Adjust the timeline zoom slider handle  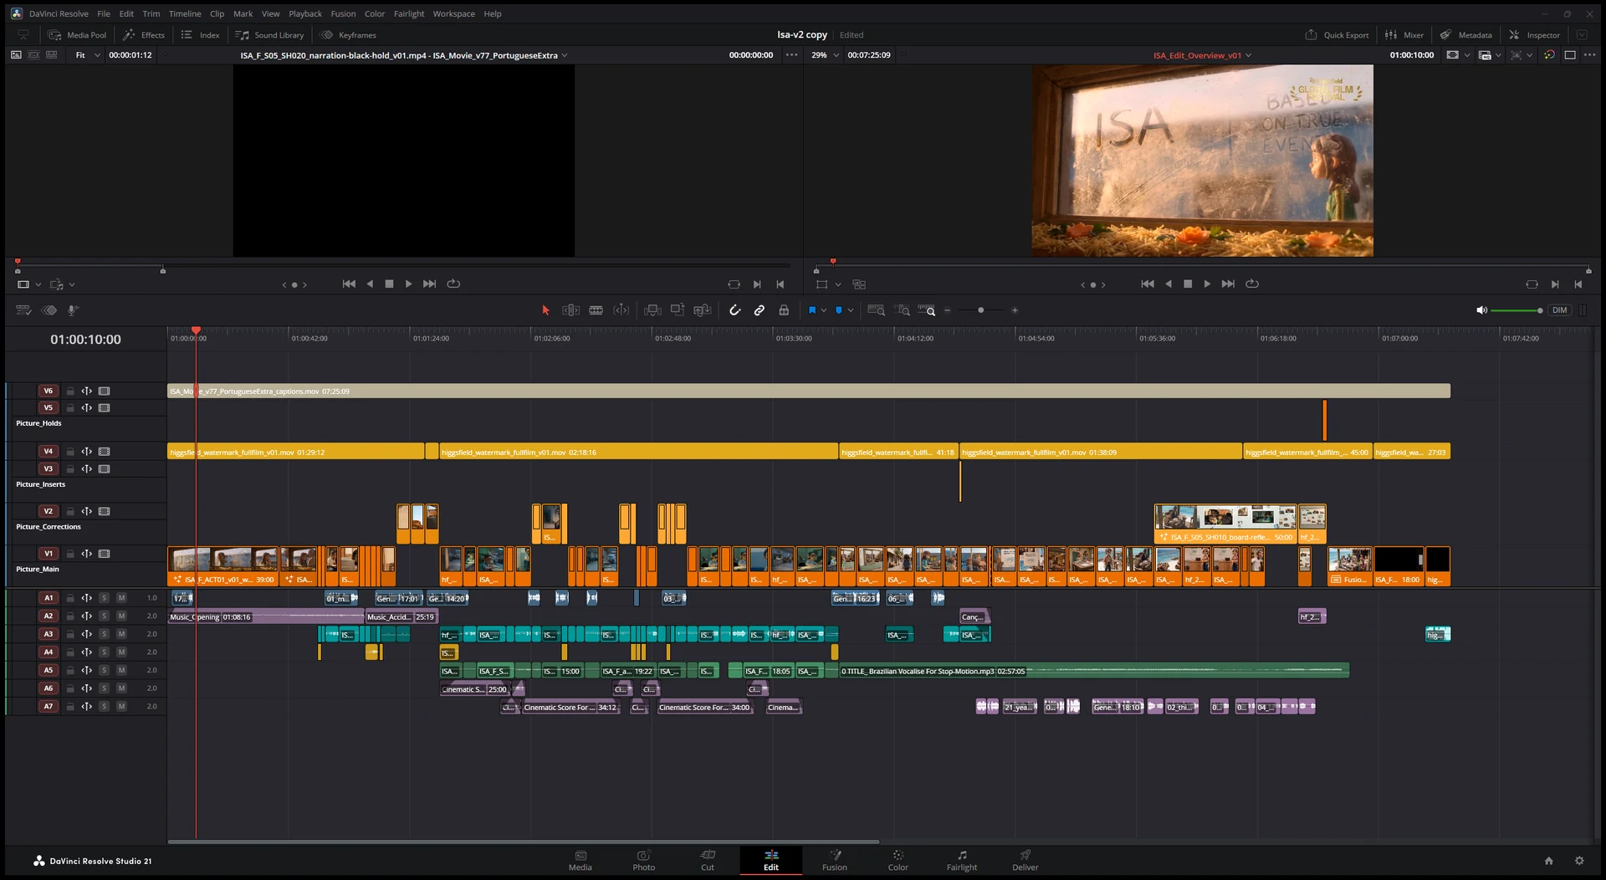click(x=980, y=310)
